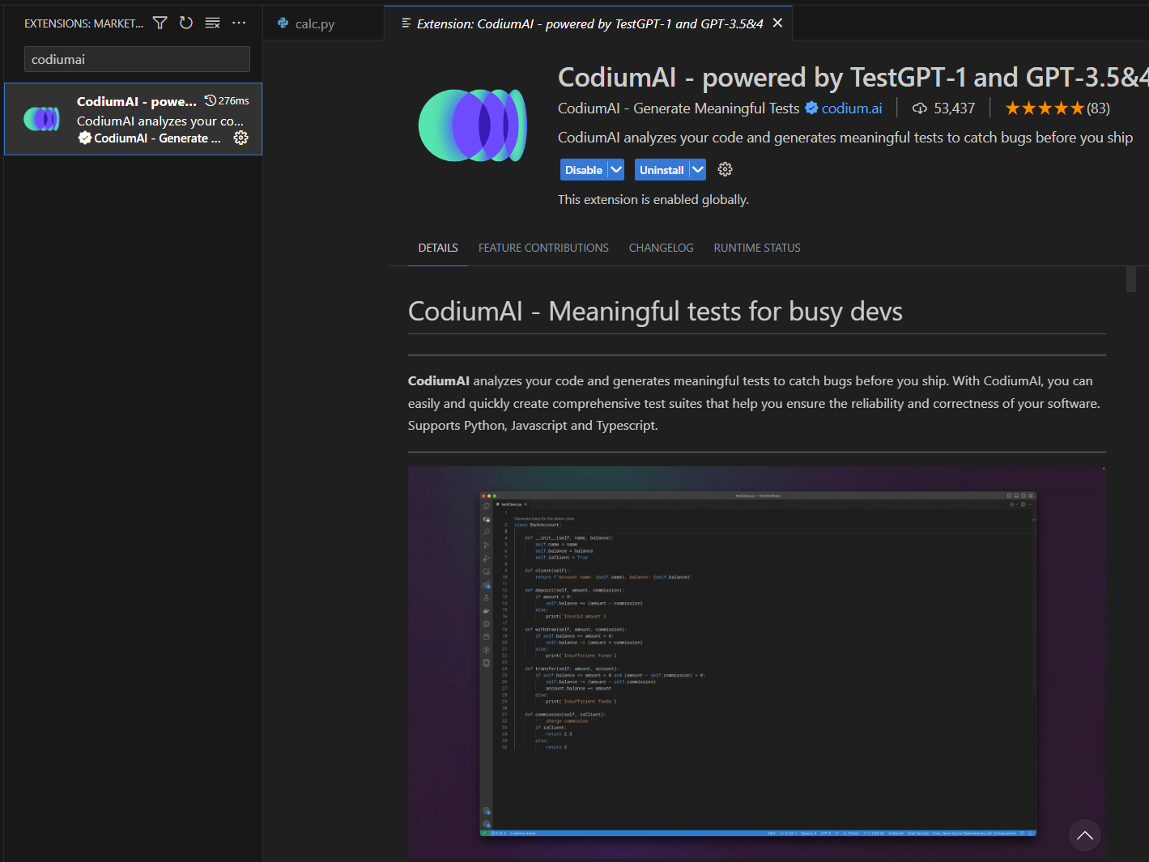
Task: Expand the Uninstall button dropdown arrow
Action: tap(698, 170)
